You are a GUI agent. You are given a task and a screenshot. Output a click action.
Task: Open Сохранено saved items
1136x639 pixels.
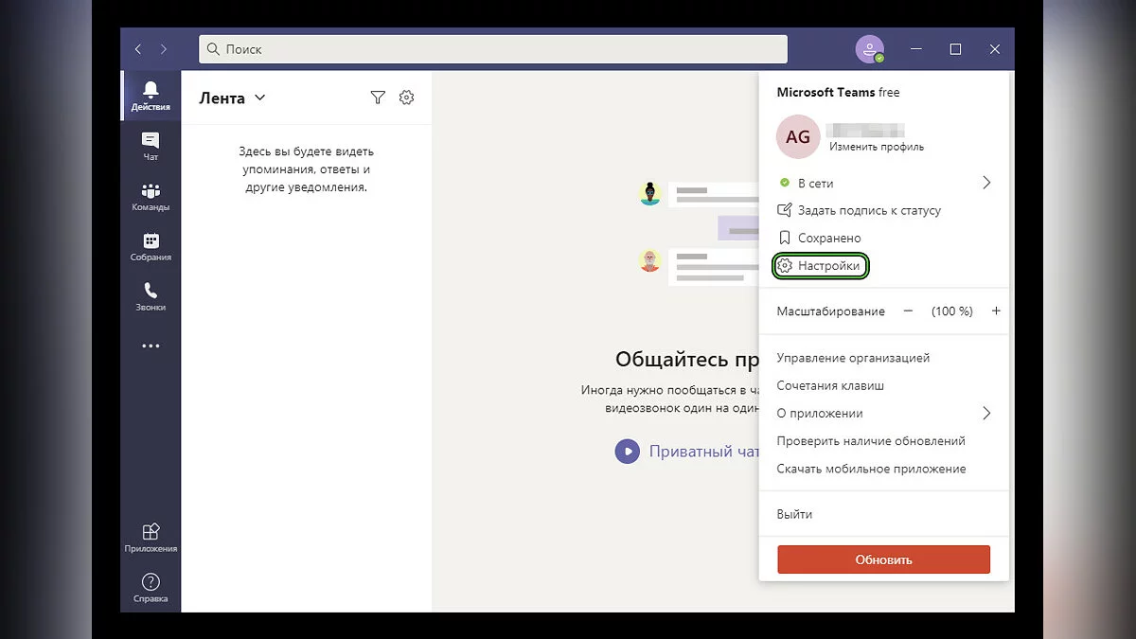pyautogui.click(x=819, y=238)
